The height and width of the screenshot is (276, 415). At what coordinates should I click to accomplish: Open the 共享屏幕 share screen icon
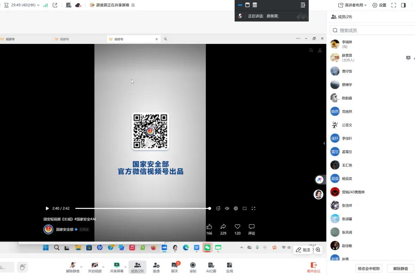tap(117, 267)
